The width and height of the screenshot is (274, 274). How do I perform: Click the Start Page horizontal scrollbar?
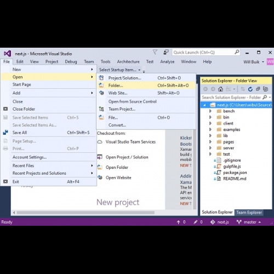(x=85, y=213)
